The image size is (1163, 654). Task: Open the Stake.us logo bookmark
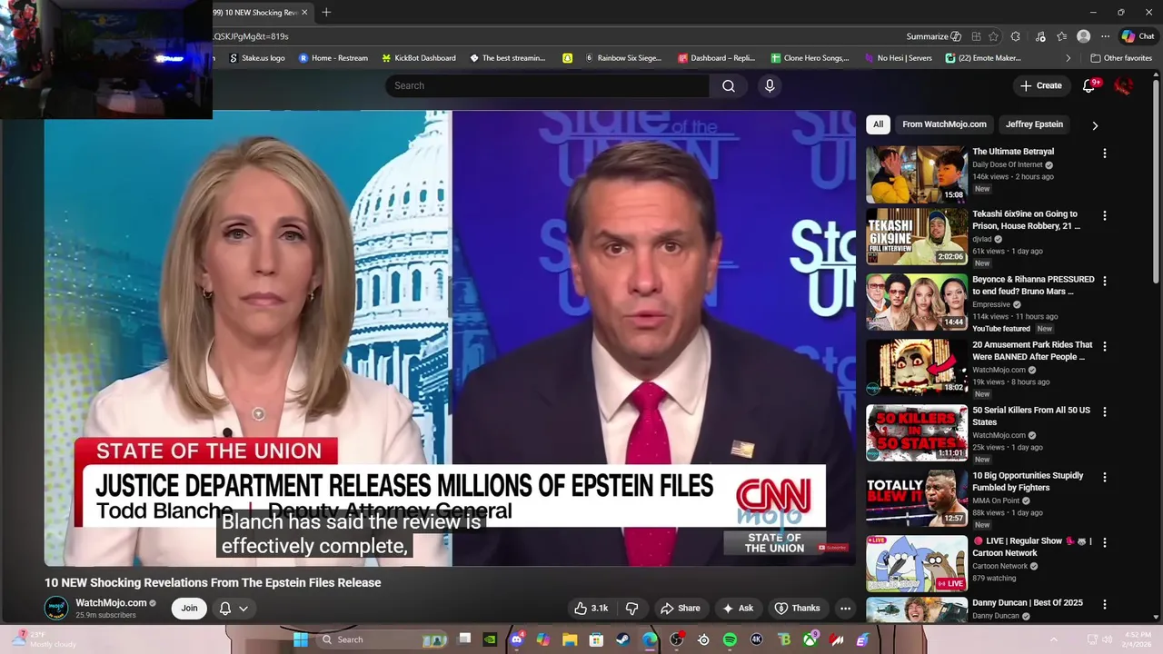coord(257,58)
